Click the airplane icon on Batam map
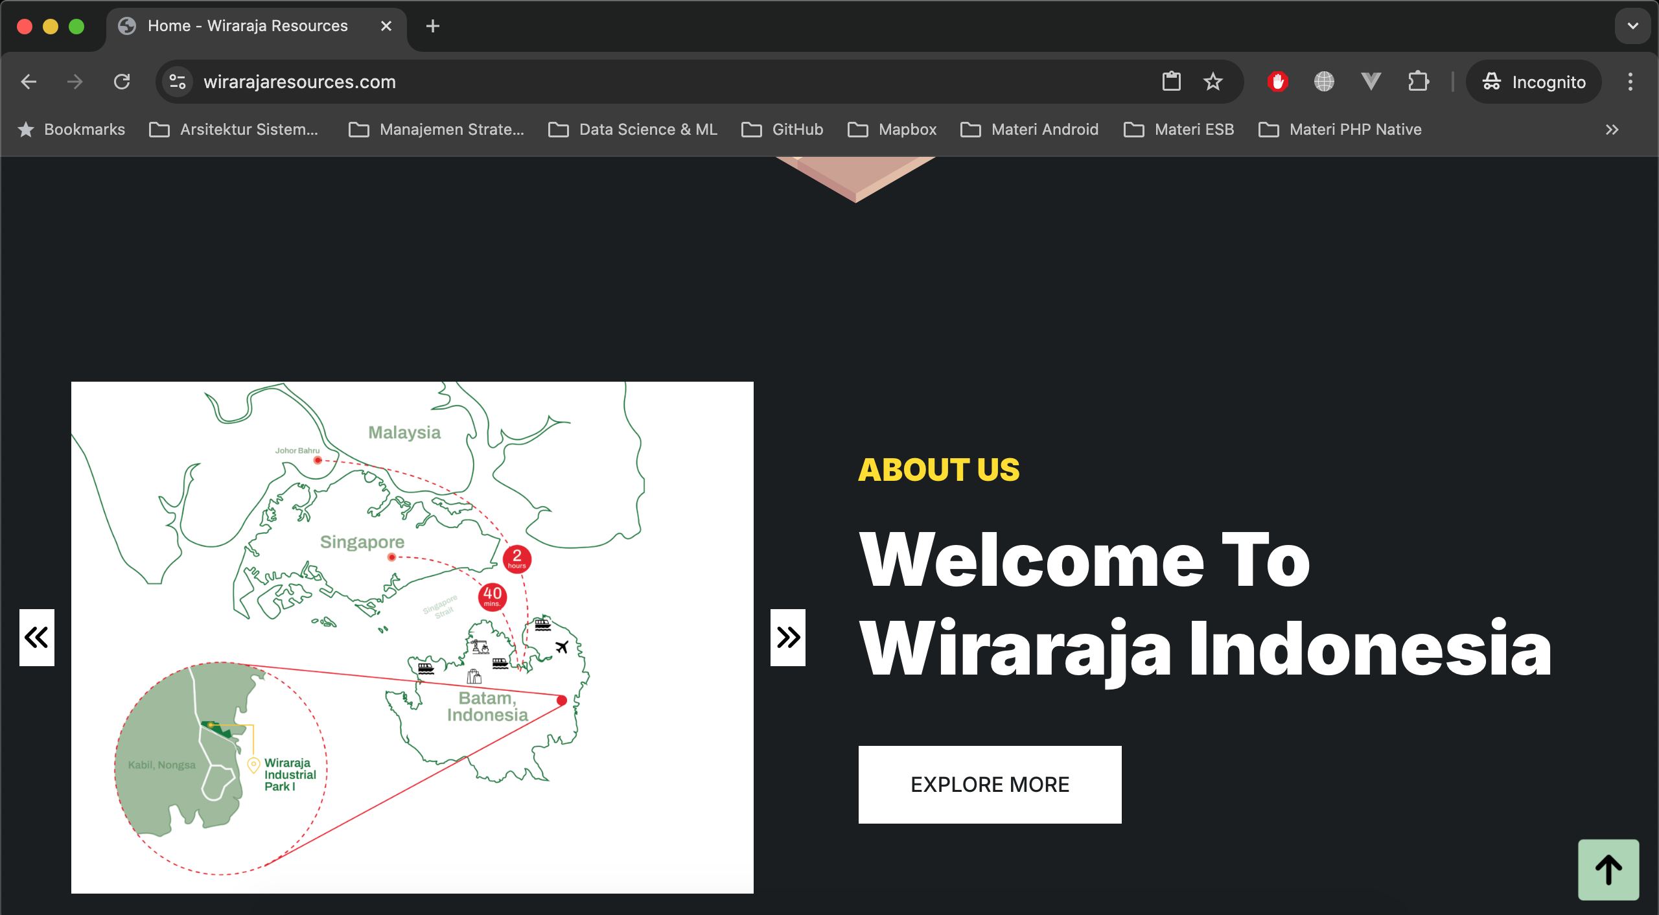The width and height of the screenshot is (1659, 915). click(x=562, y=647)
